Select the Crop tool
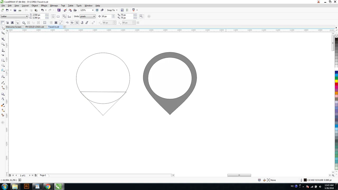Viewport: 338px width, 190px height. 3,39
